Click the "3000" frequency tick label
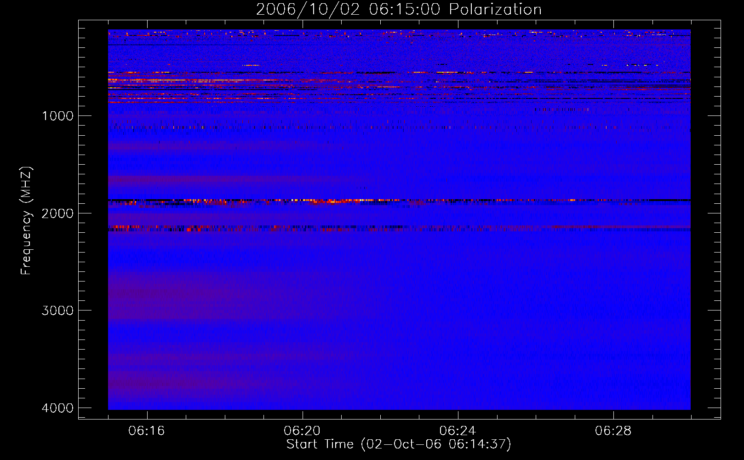 point(57,310)
